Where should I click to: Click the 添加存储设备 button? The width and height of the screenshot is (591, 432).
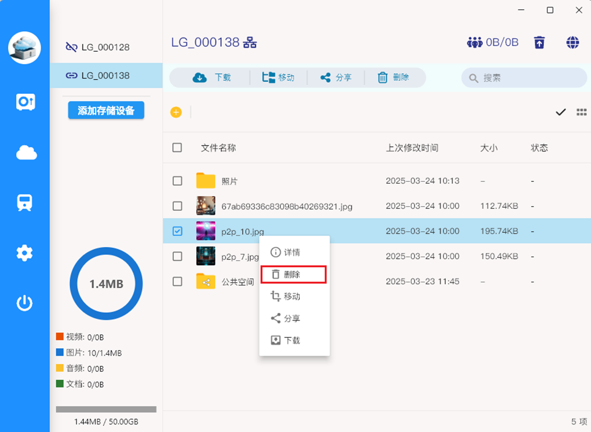click(x=106, y=110)
